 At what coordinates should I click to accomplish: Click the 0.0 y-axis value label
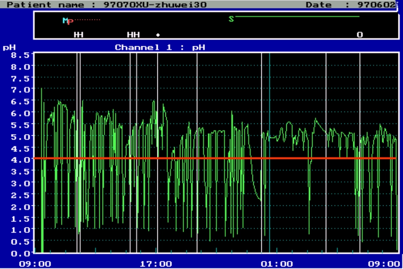(20, 253)
